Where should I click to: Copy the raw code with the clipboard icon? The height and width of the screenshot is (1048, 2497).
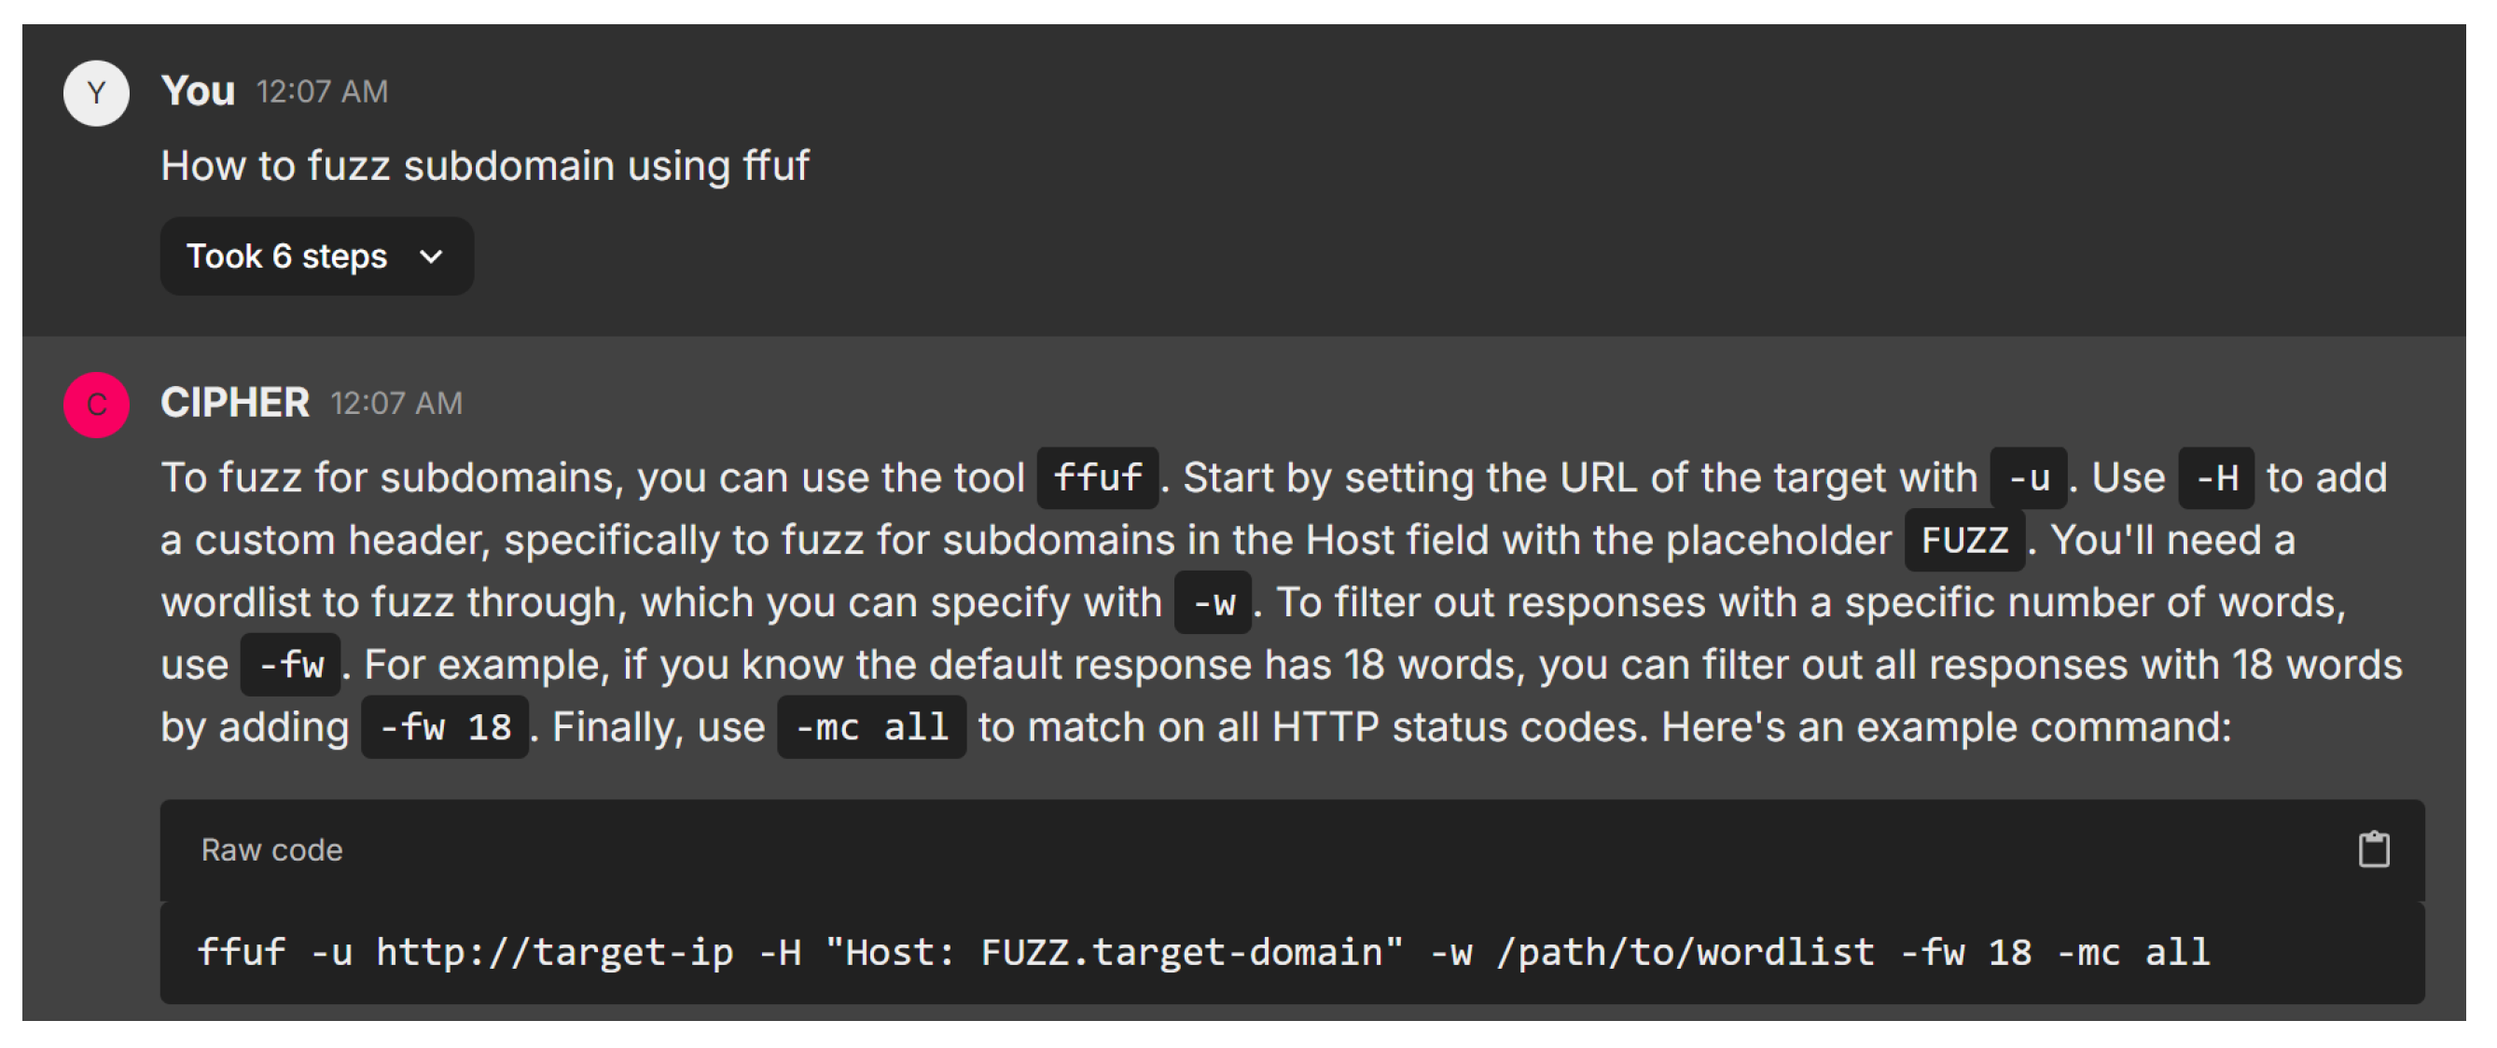pos(2373,849)
